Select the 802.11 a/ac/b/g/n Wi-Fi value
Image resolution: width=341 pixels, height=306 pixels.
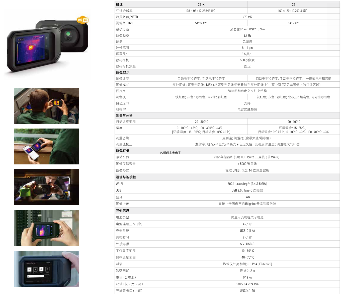[x=247, y=184]
